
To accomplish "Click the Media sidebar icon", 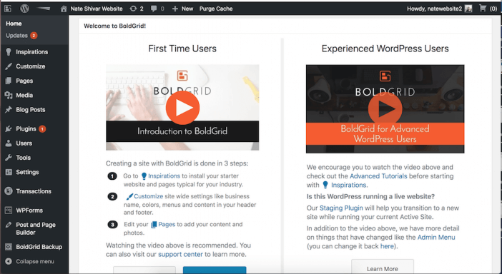I will 9,95.
